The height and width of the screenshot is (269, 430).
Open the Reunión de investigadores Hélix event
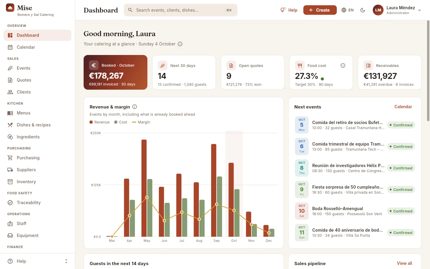[355, 168]
